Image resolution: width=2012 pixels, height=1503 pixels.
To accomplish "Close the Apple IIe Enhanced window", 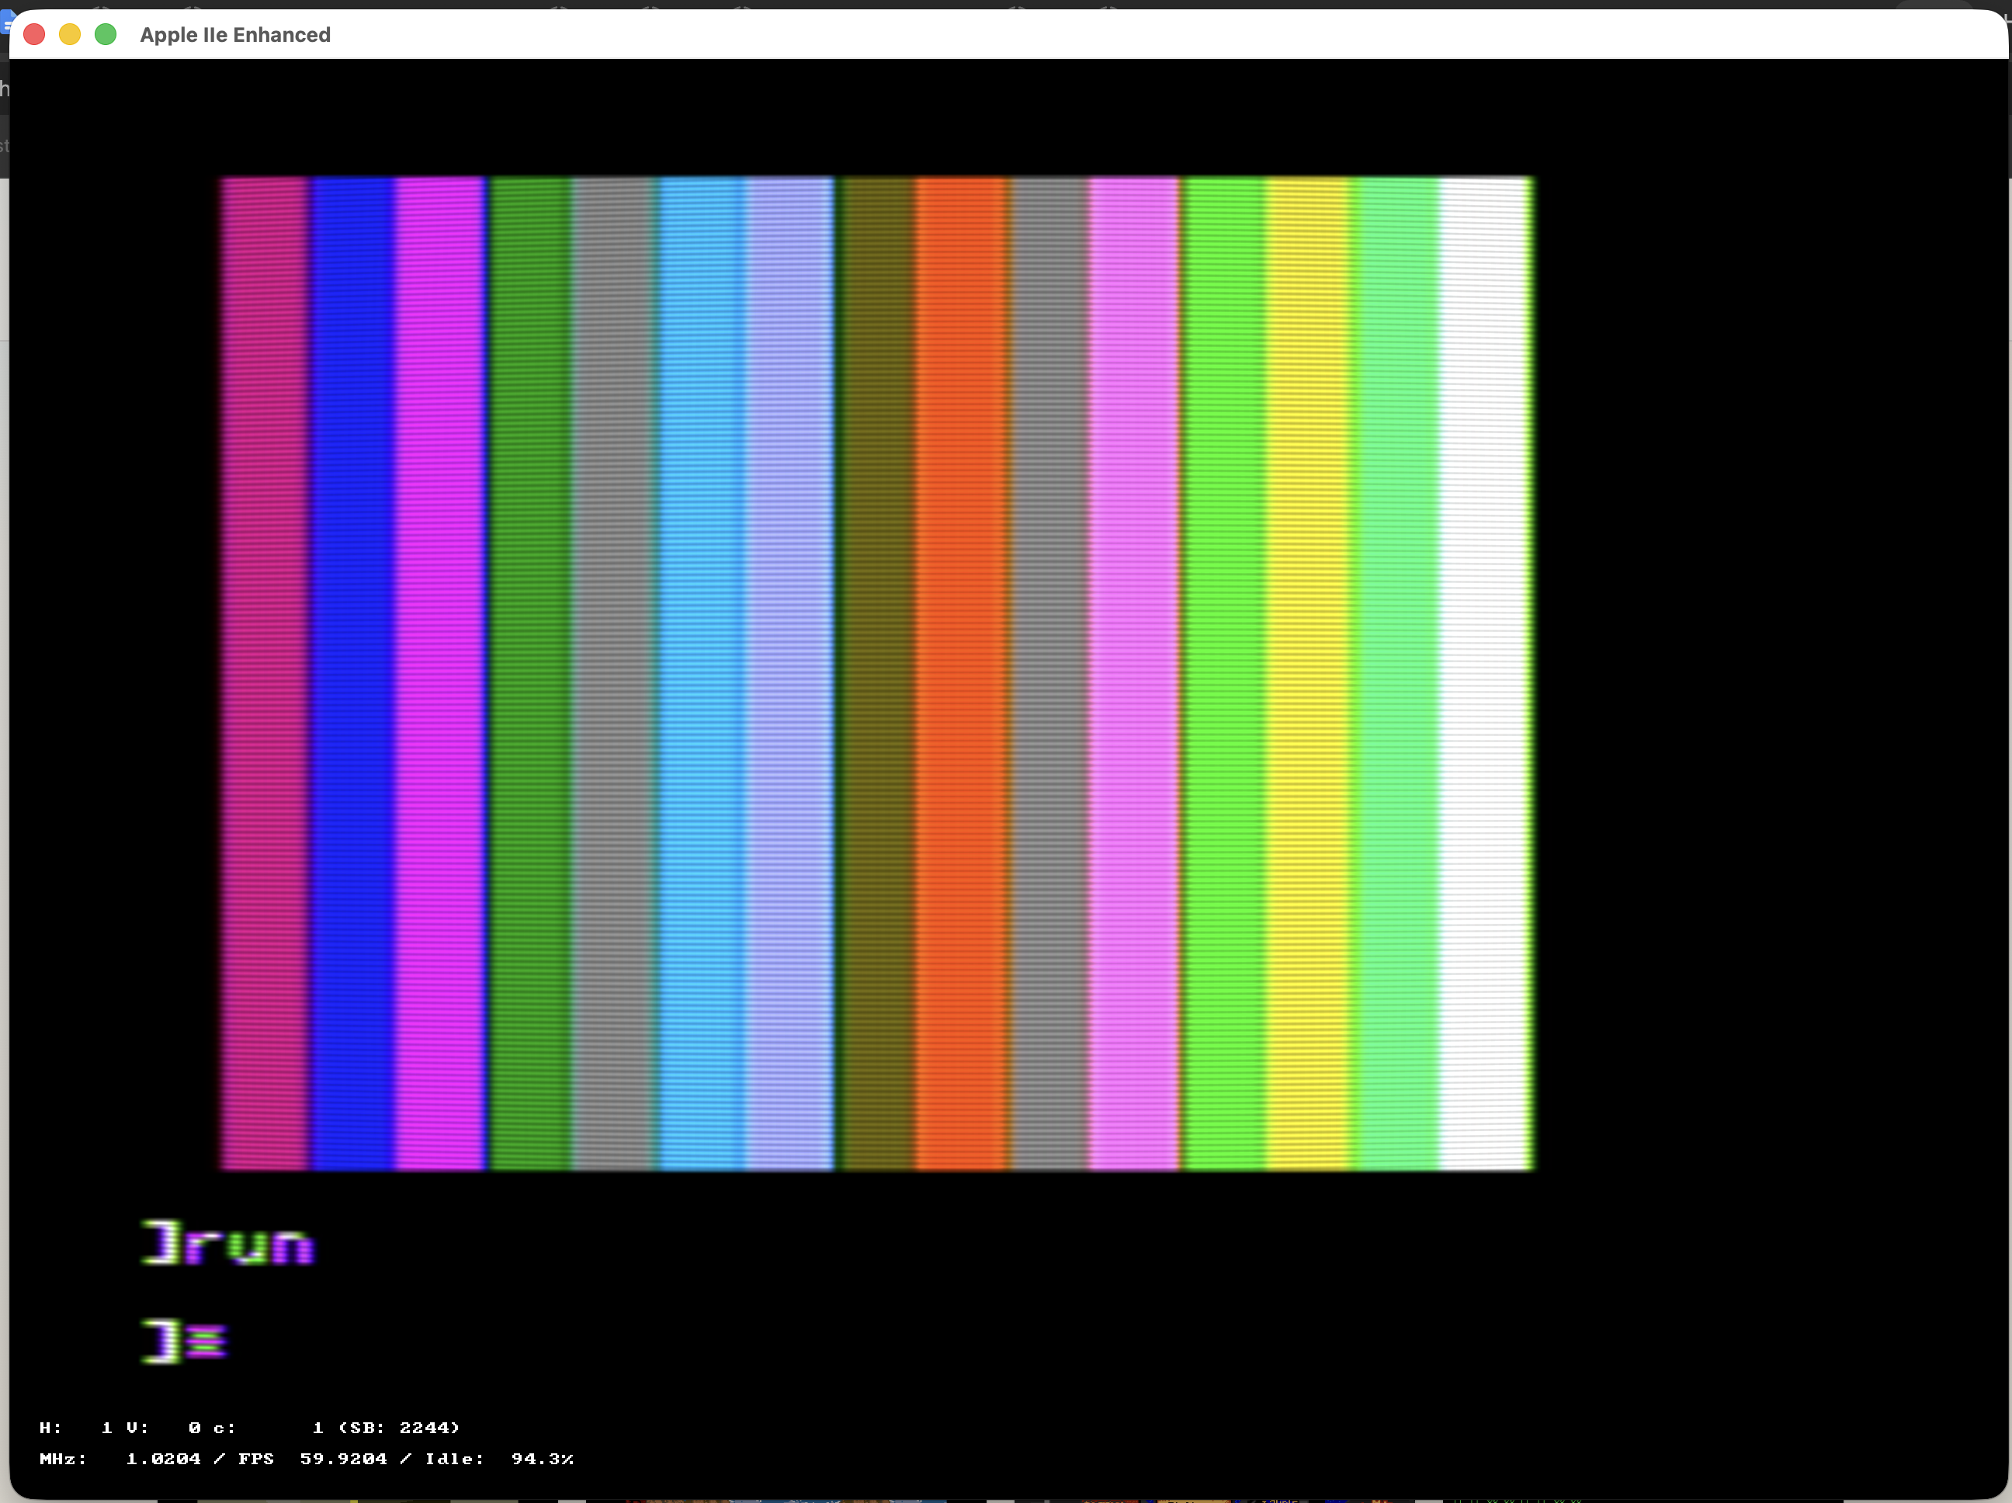I will pos(35,35).
